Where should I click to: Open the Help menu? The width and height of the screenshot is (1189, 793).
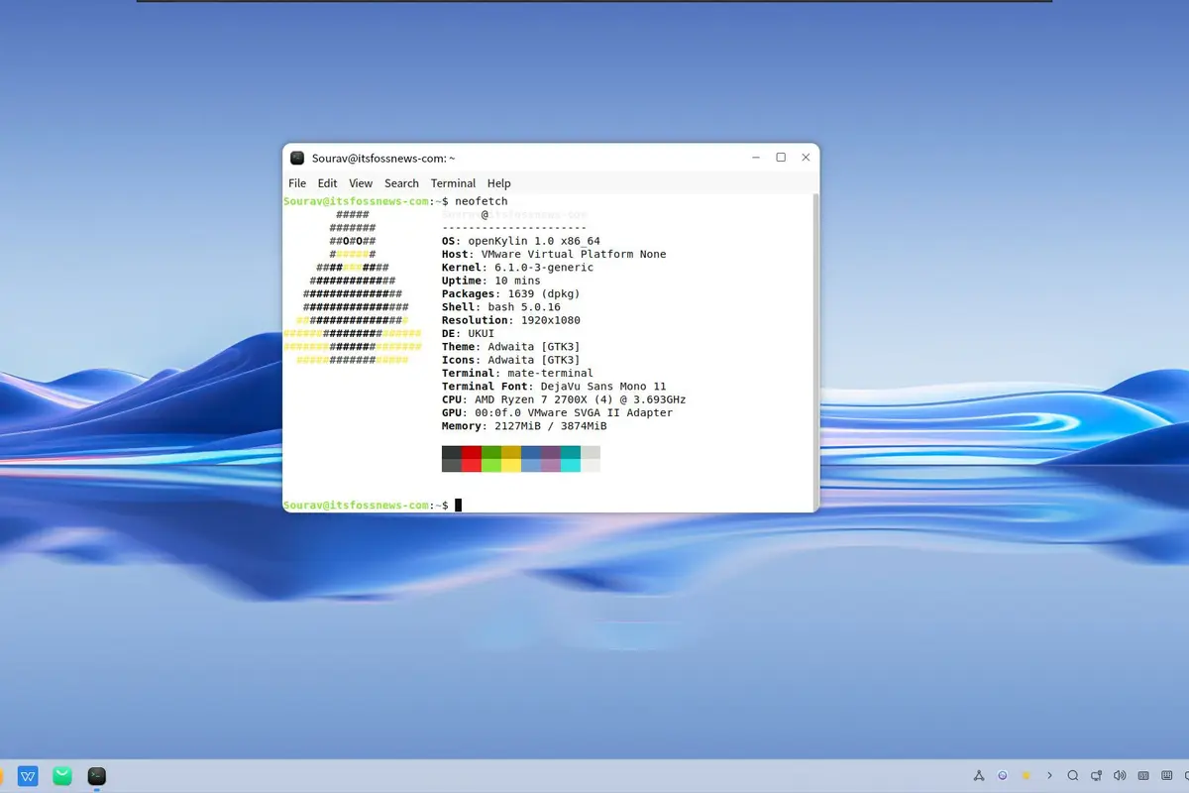[x=498, y=183]
